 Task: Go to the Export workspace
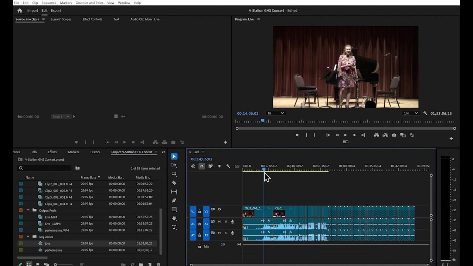(x=56, y=11)
